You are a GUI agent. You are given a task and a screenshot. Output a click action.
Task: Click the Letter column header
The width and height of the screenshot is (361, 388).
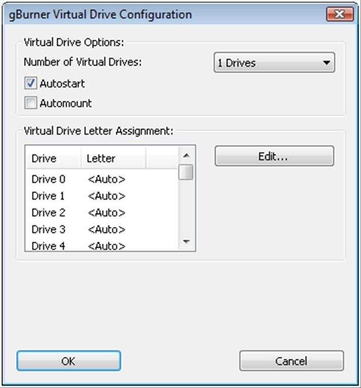tap(113, 158)
